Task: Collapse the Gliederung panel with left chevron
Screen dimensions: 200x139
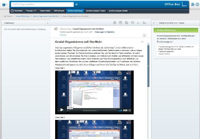Action: pyautogui.click(x=48, y=23)
